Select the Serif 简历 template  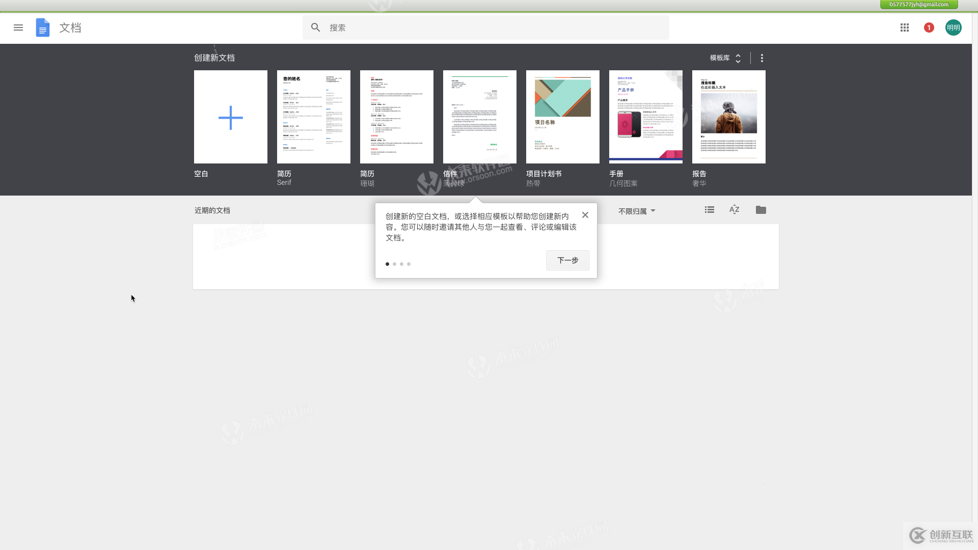pyautogui.click(x=314, y=117)
